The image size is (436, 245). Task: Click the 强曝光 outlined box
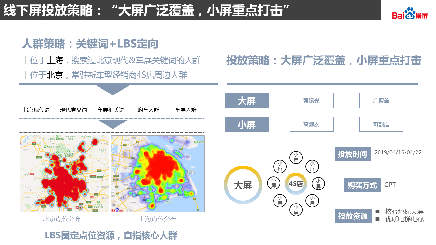point(311,100)
